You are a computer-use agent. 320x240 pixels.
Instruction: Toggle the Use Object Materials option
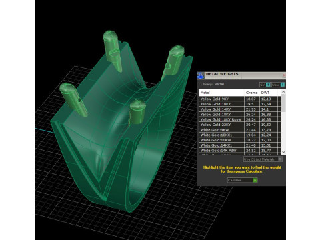[x=263, y=159]
